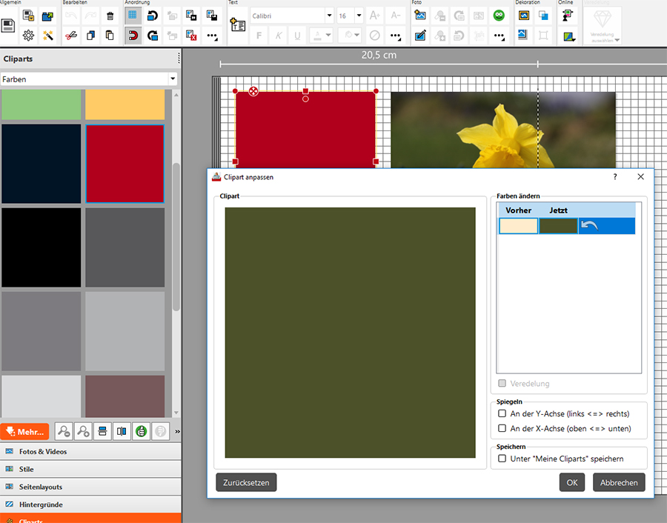The height and width of the screenshot is (523, 667).
Task: Click the save floppy disk icon
Action: coord(9,26)
